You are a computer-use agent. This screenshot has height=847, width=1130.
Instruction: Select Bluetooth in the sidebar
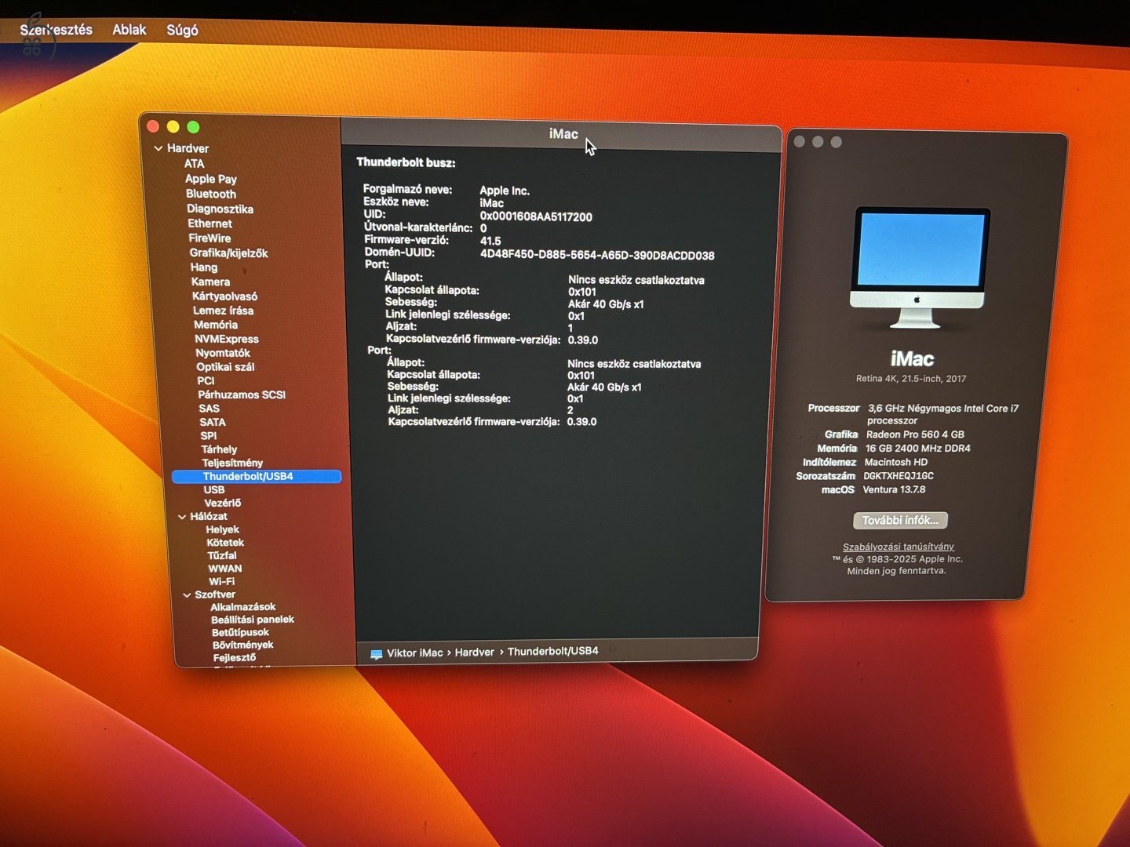[210, 194]
